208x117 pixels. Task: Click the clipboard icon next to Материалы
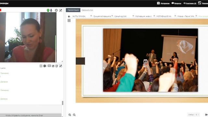point(158,3)
